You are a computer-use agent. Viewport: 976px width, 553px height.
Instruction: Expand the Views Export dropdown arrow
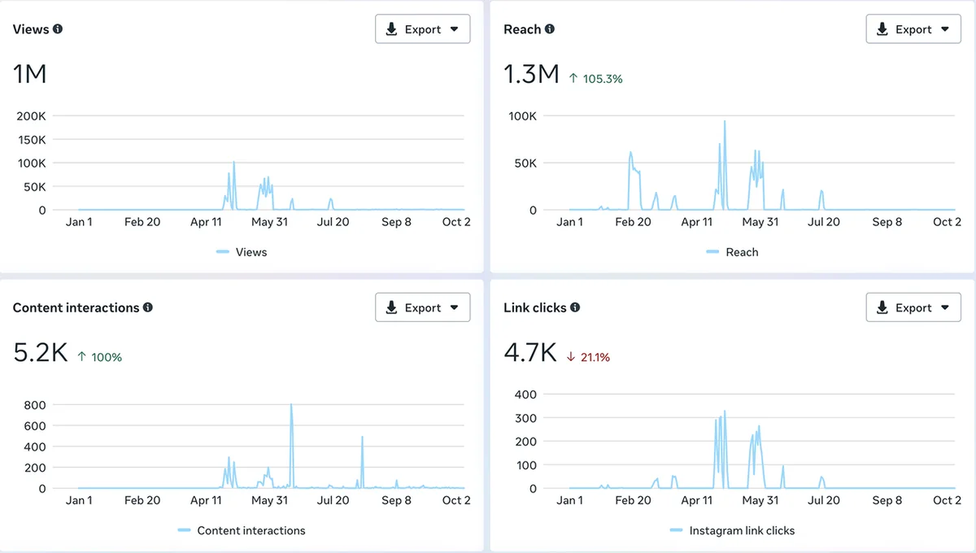coord(454,29)
